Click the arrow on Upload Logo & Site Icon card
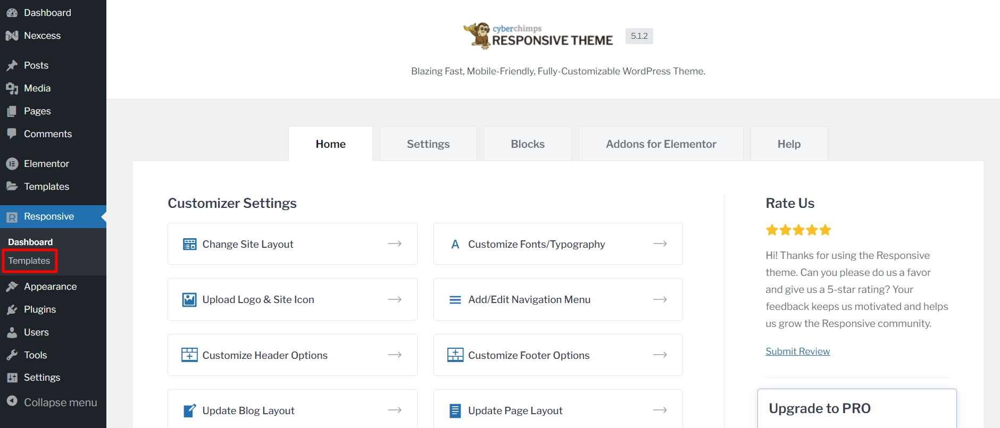1000x428 pixels. (395, 299)
